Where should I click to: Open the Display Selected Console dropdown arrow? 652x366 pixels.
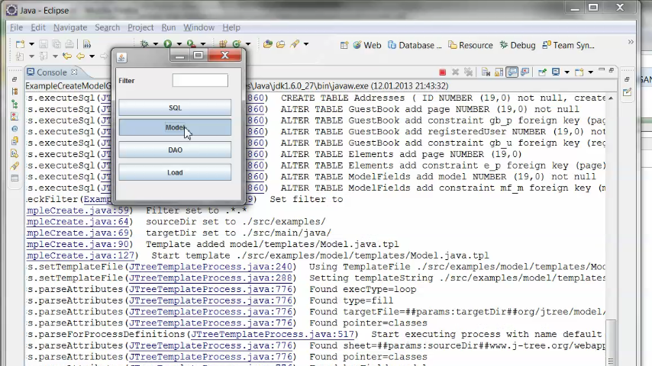coord(566,72)
